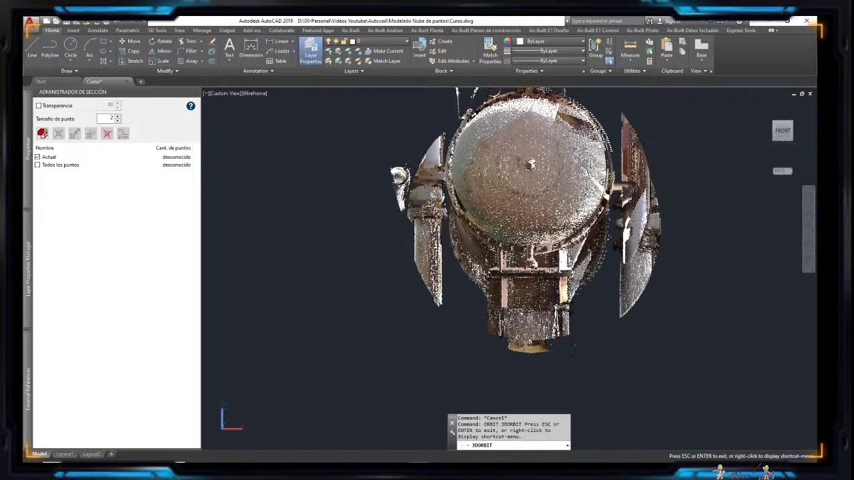Activate the Move command
The image size is (854, 480).
129,41
